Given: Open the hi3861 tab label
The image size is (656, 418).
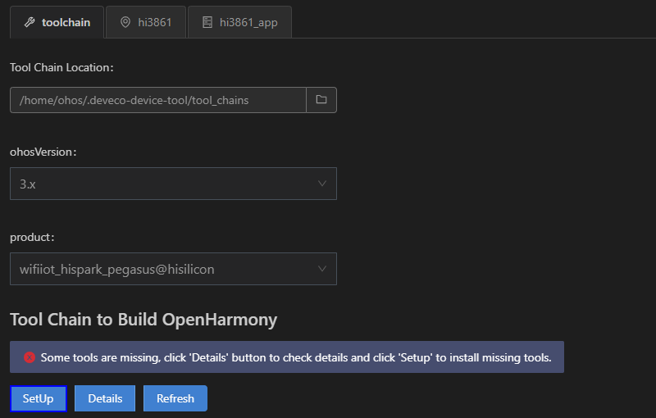Looking at the screenshot, I should pyautogui.click(x=155, y=22).
